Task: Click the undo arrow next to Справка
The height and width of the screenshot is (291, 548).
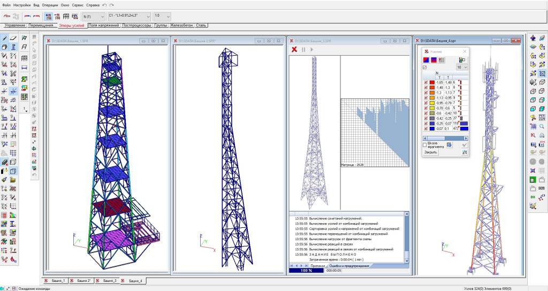Action: coord(105,5)
